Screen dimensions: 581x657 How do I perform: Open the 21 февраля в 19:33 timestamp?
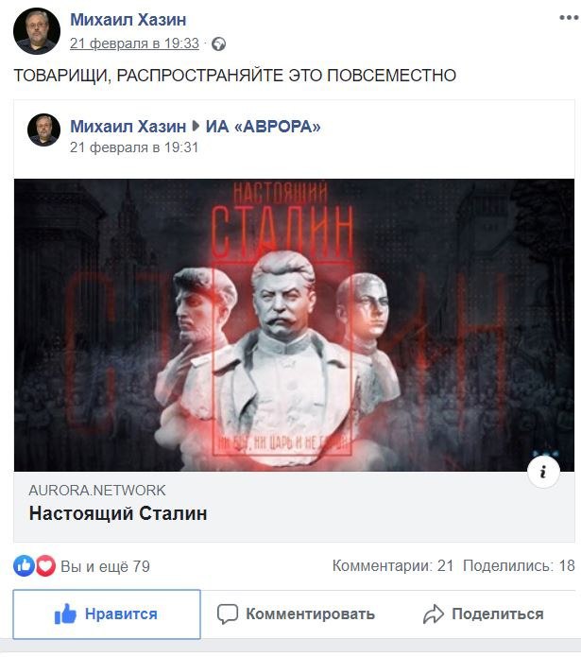pos(134,43)
